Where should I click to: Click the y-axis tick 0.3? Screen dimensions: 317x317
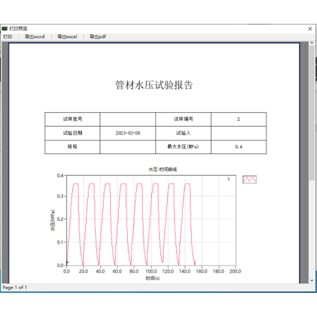(x=60, y=196)
